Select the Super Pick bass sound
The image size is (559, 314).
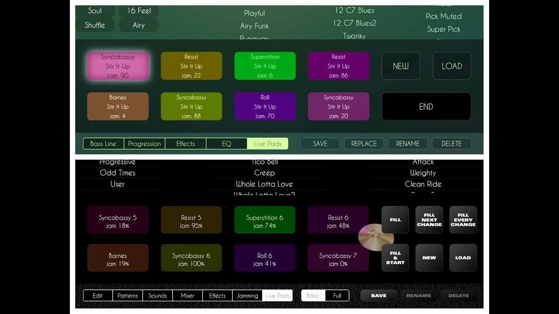coord(444,29)
